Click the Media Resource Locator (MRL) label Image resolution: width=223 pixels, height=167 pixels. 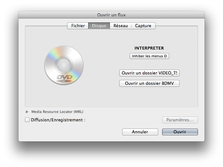(57, 112)
